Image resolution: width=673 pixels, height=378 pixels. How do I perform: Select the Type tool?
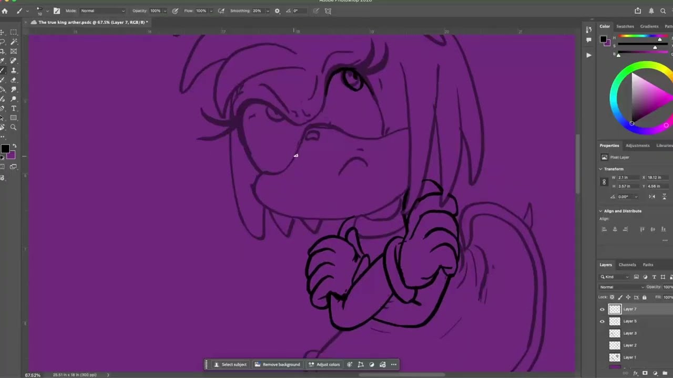click(x=14, y=108)
